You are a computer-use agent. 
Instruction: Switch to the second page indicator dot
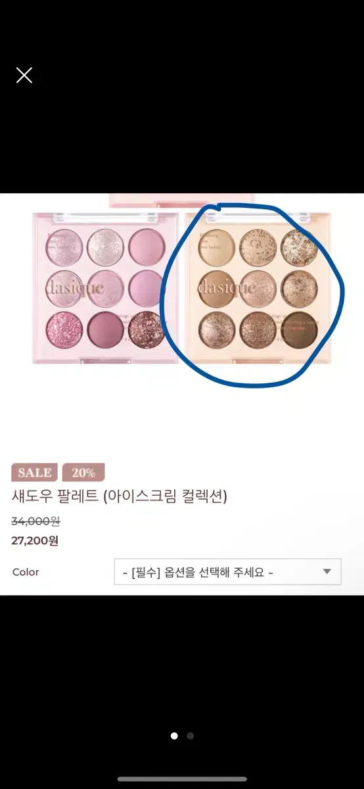pyautogui.click(x=190, y=736)
